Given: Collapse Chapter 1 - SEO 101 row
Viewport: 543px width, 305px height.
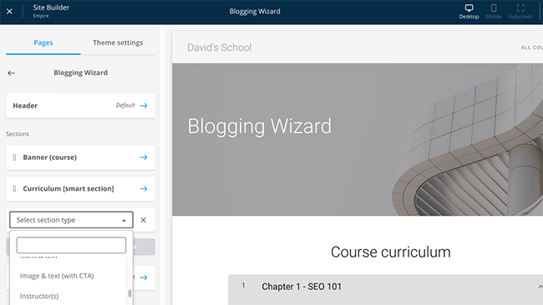Looking at the screenshot, I should (x=540, y=287).
